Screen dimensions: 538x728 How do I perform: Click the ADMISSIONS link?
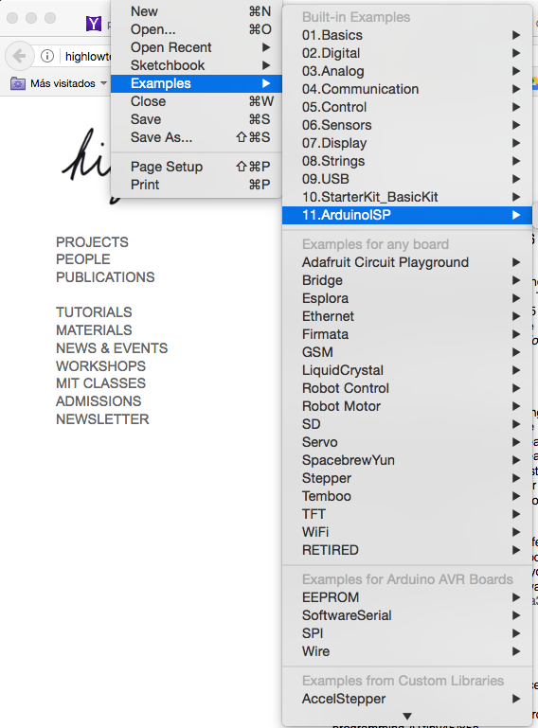point(99,401)
